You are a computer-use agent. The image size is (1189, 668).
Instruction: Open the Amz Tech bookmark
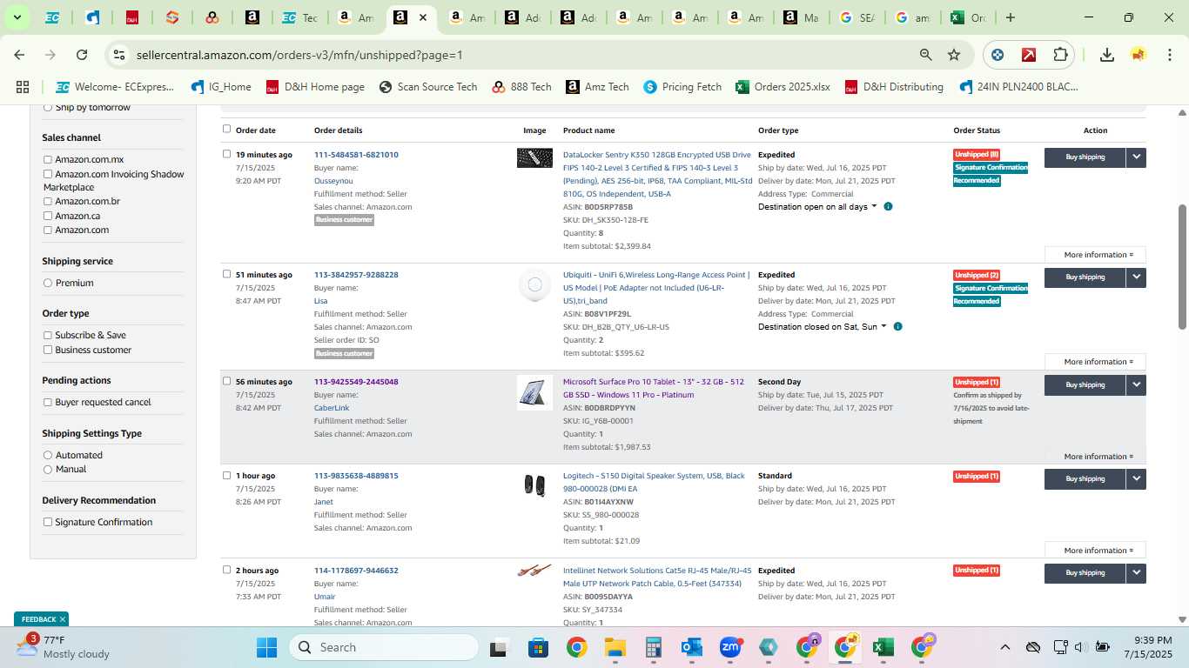(597, 87)
